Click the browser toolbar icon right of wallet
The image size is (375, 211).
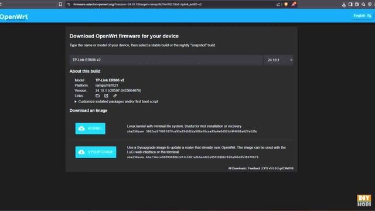363,4
